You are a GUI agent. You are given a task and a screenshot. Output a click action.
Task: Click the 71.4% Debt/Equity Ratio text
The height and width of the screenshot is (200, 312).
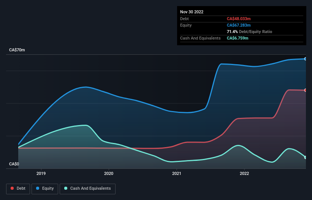coord(249,32)
